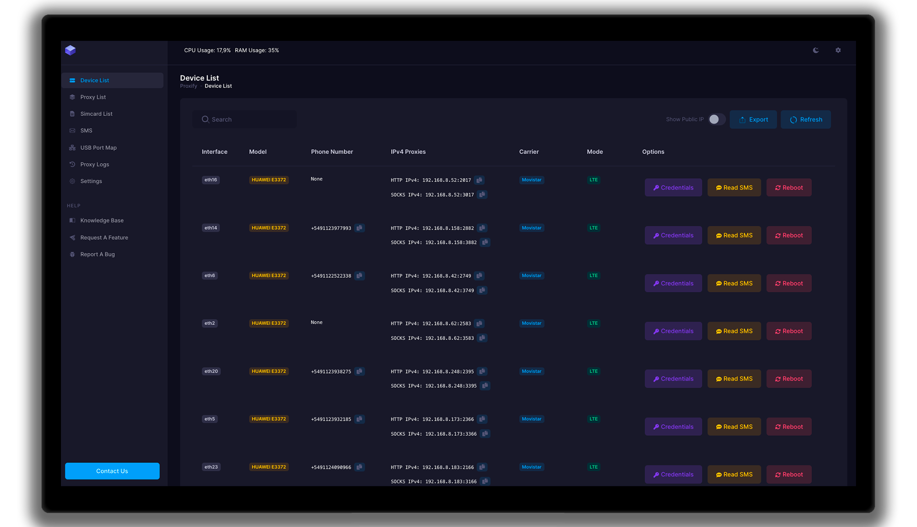
Task: Toggle dark mode moon icon
Action: pyautogui.click(x=816, y=50)
